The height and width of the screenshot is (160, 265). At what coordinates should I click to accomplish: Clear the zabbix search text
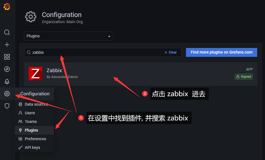(x=171, y=52)
